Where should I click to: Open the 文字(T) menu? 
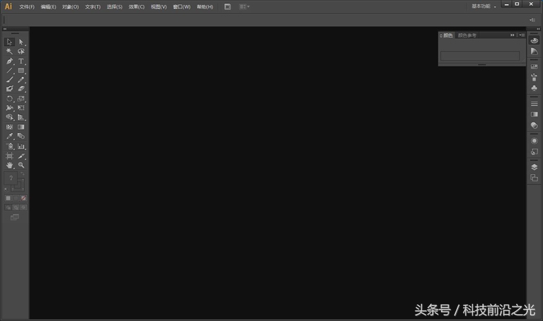click(93, 7)
